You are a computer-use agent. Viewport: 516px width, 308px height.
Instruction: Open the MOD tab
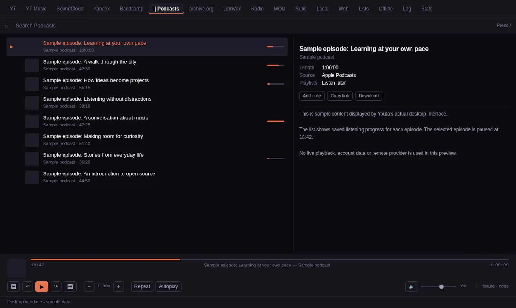point(280,9)
